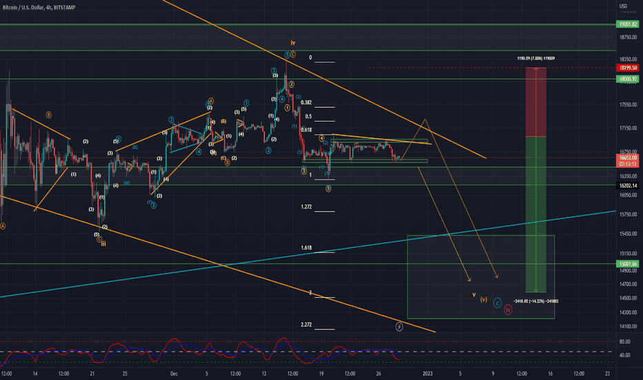Click the oscillator 40.00 axis value

[x=624, y=355]
